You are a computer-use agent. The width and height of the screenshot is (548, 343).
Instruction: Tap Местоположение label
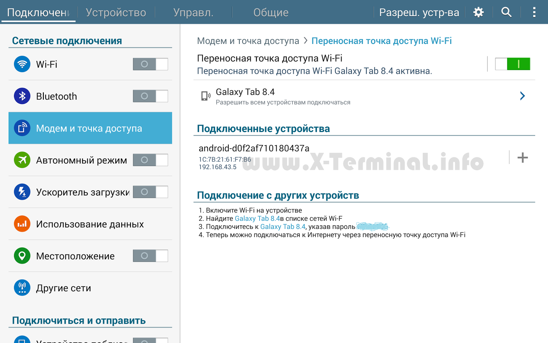point(75,256)
